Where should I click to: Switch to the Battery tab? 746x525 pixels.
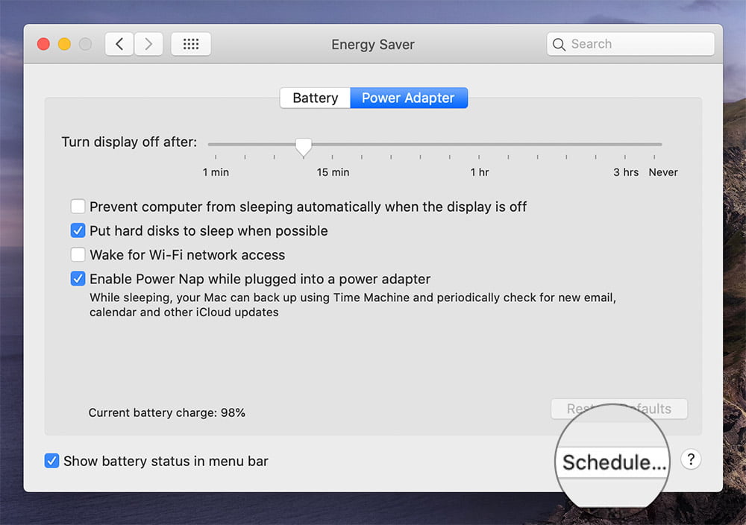tap(315, 98)
